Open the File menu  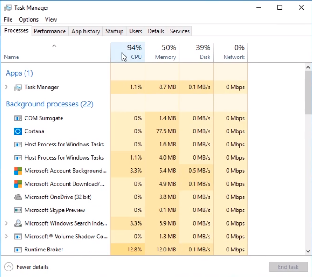click(x=8, y=19)
